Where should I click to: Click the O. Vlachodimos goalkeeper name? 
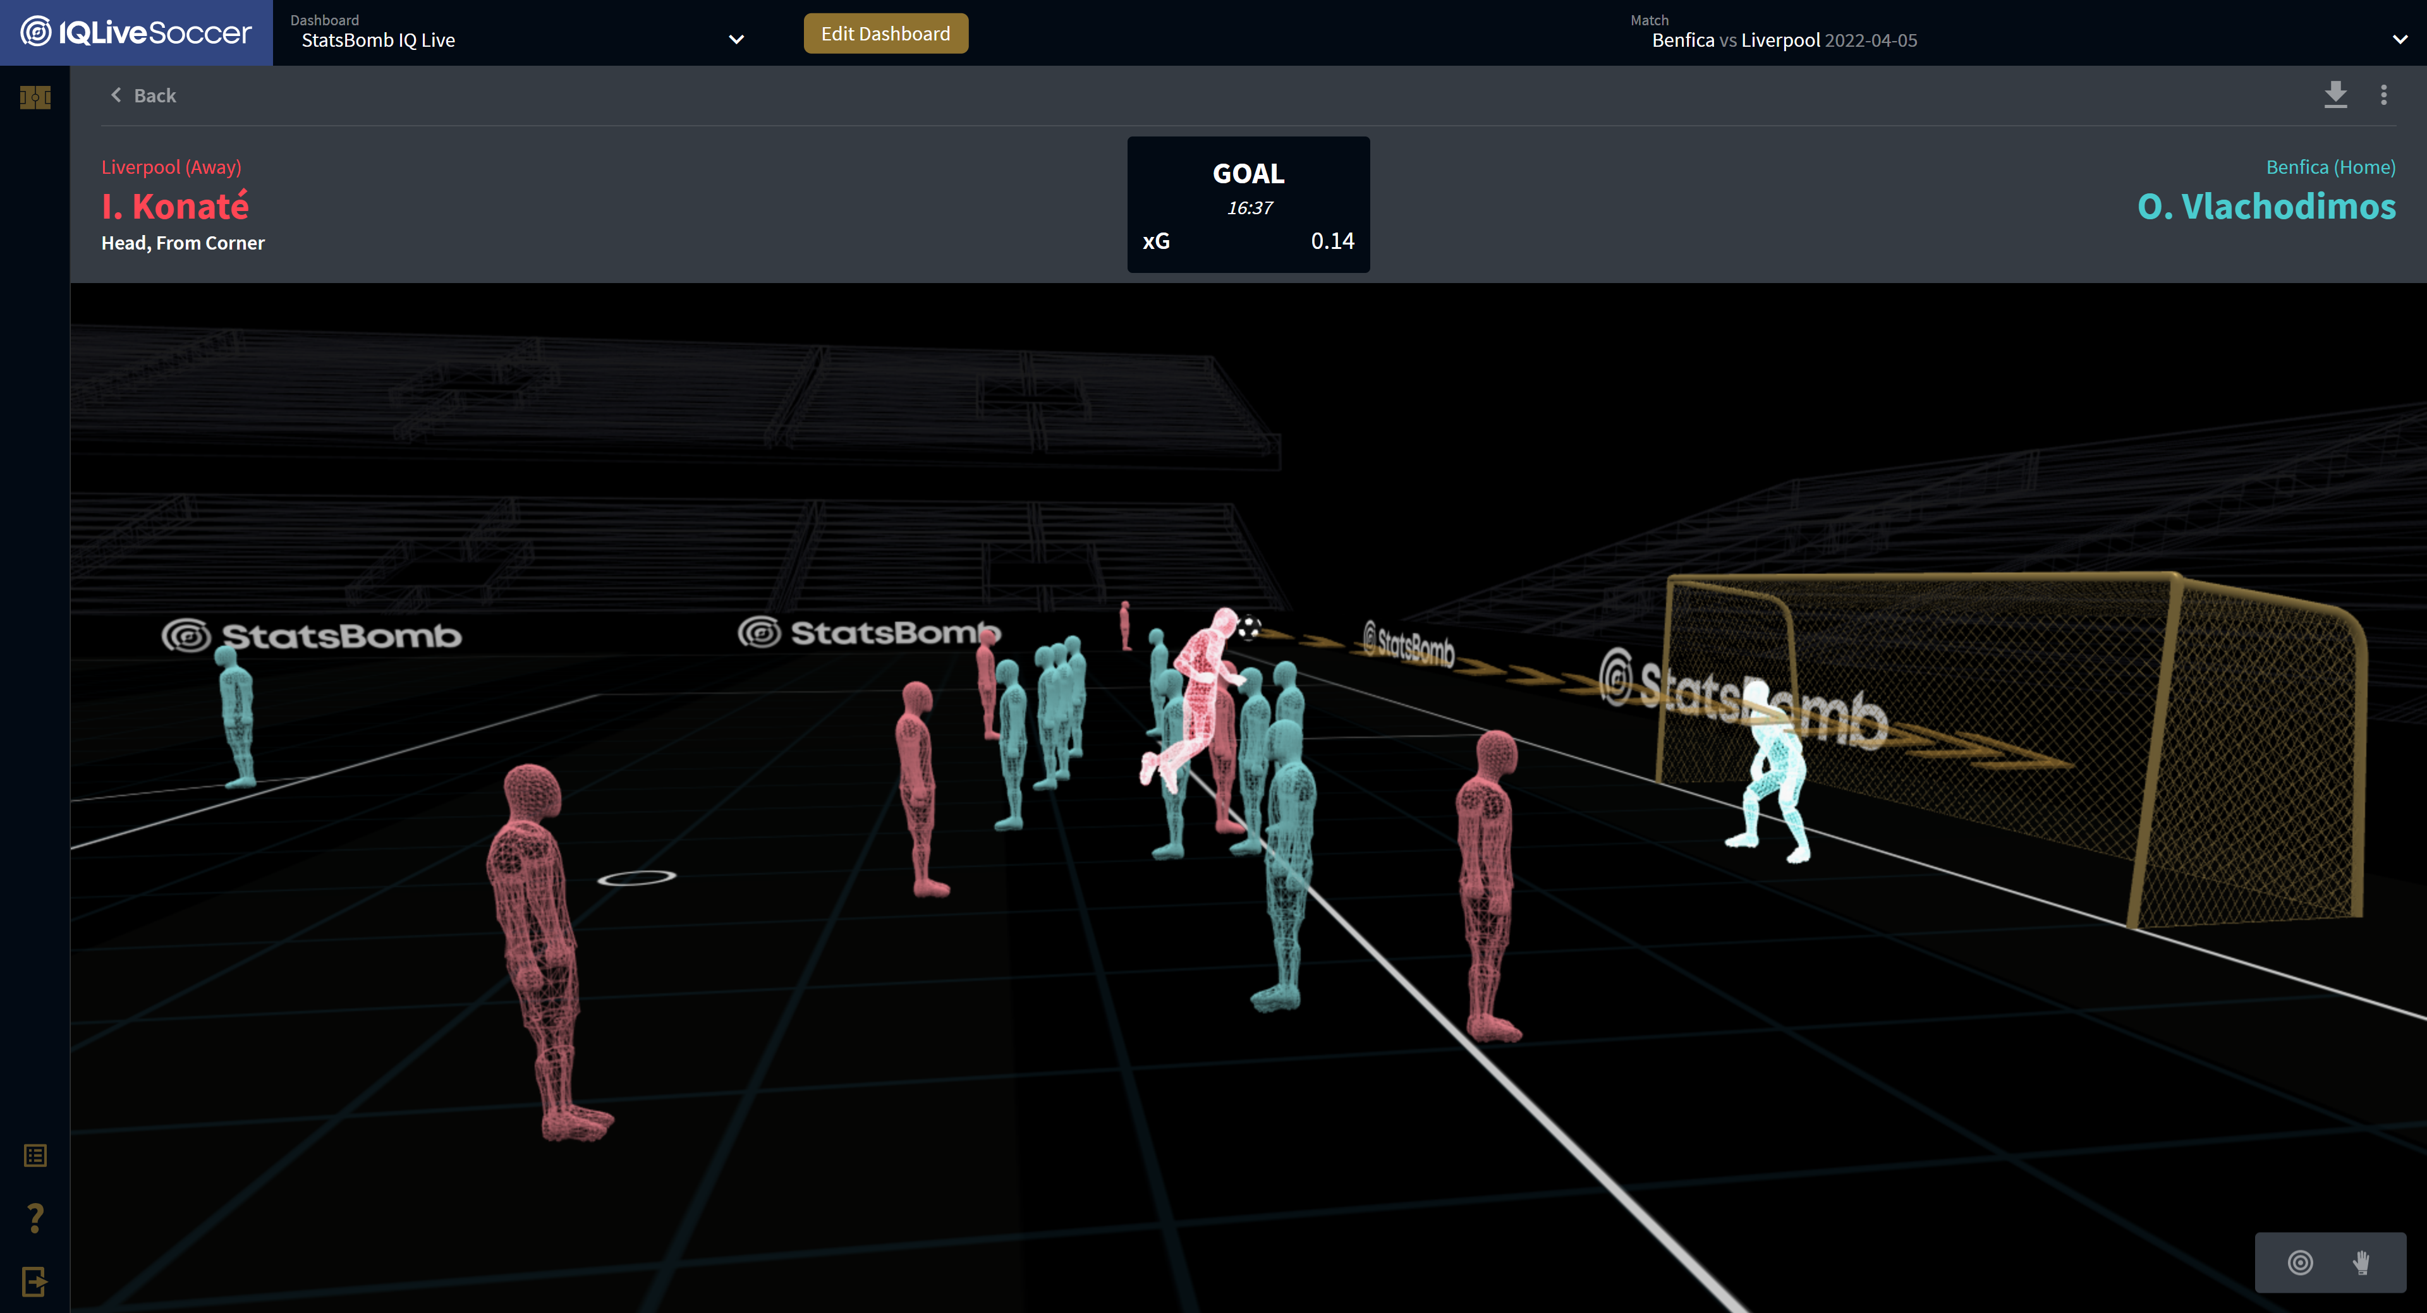2266,206
